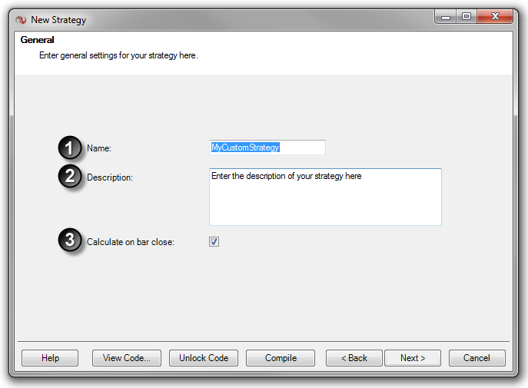Click the Unlock Code button
528x388 pixels.
[204, 358]
